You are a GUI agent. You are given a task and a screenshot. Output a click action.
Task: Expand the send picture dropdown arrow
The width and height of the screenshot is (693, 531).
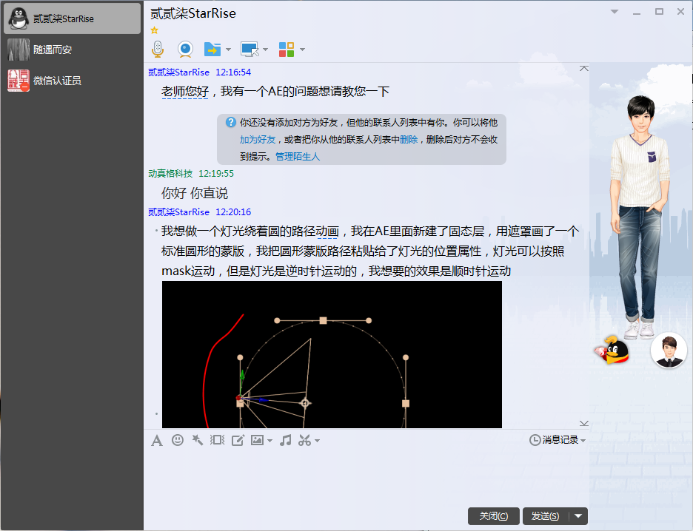[x=269, y=441]
